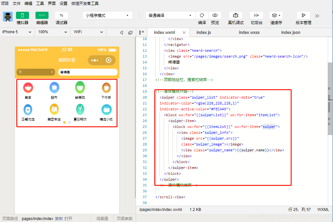Switch to the index.js tab
Screen dimensions: 333x222
pos(204,33)
